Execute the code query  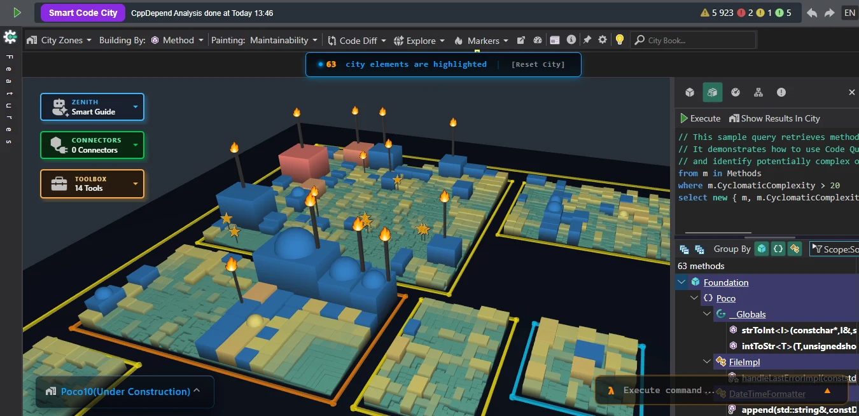tap(700, 118)
